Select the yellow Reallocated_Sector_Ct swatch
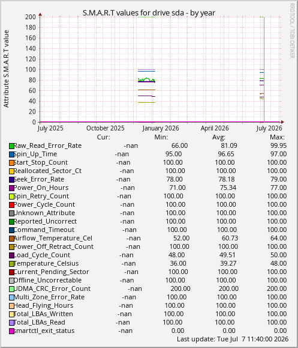 (x=11, y=171)
